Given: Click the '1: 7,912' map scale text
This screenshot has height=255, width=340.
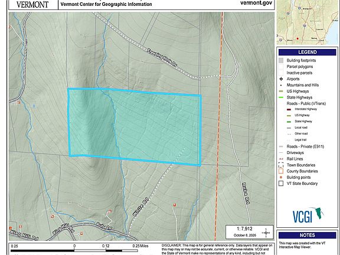Looking at the screenshot, I should 244,228.
